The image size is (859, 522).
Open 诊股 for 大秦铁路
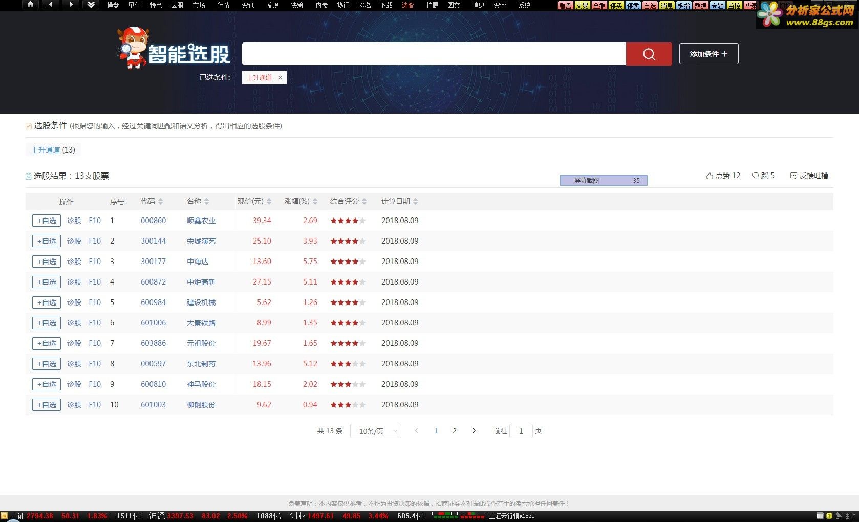point(74,323)
